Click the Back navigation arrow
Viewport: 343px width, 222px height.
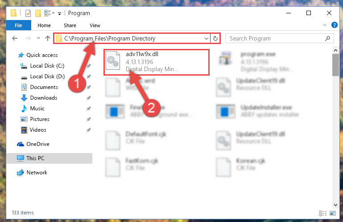15,38
